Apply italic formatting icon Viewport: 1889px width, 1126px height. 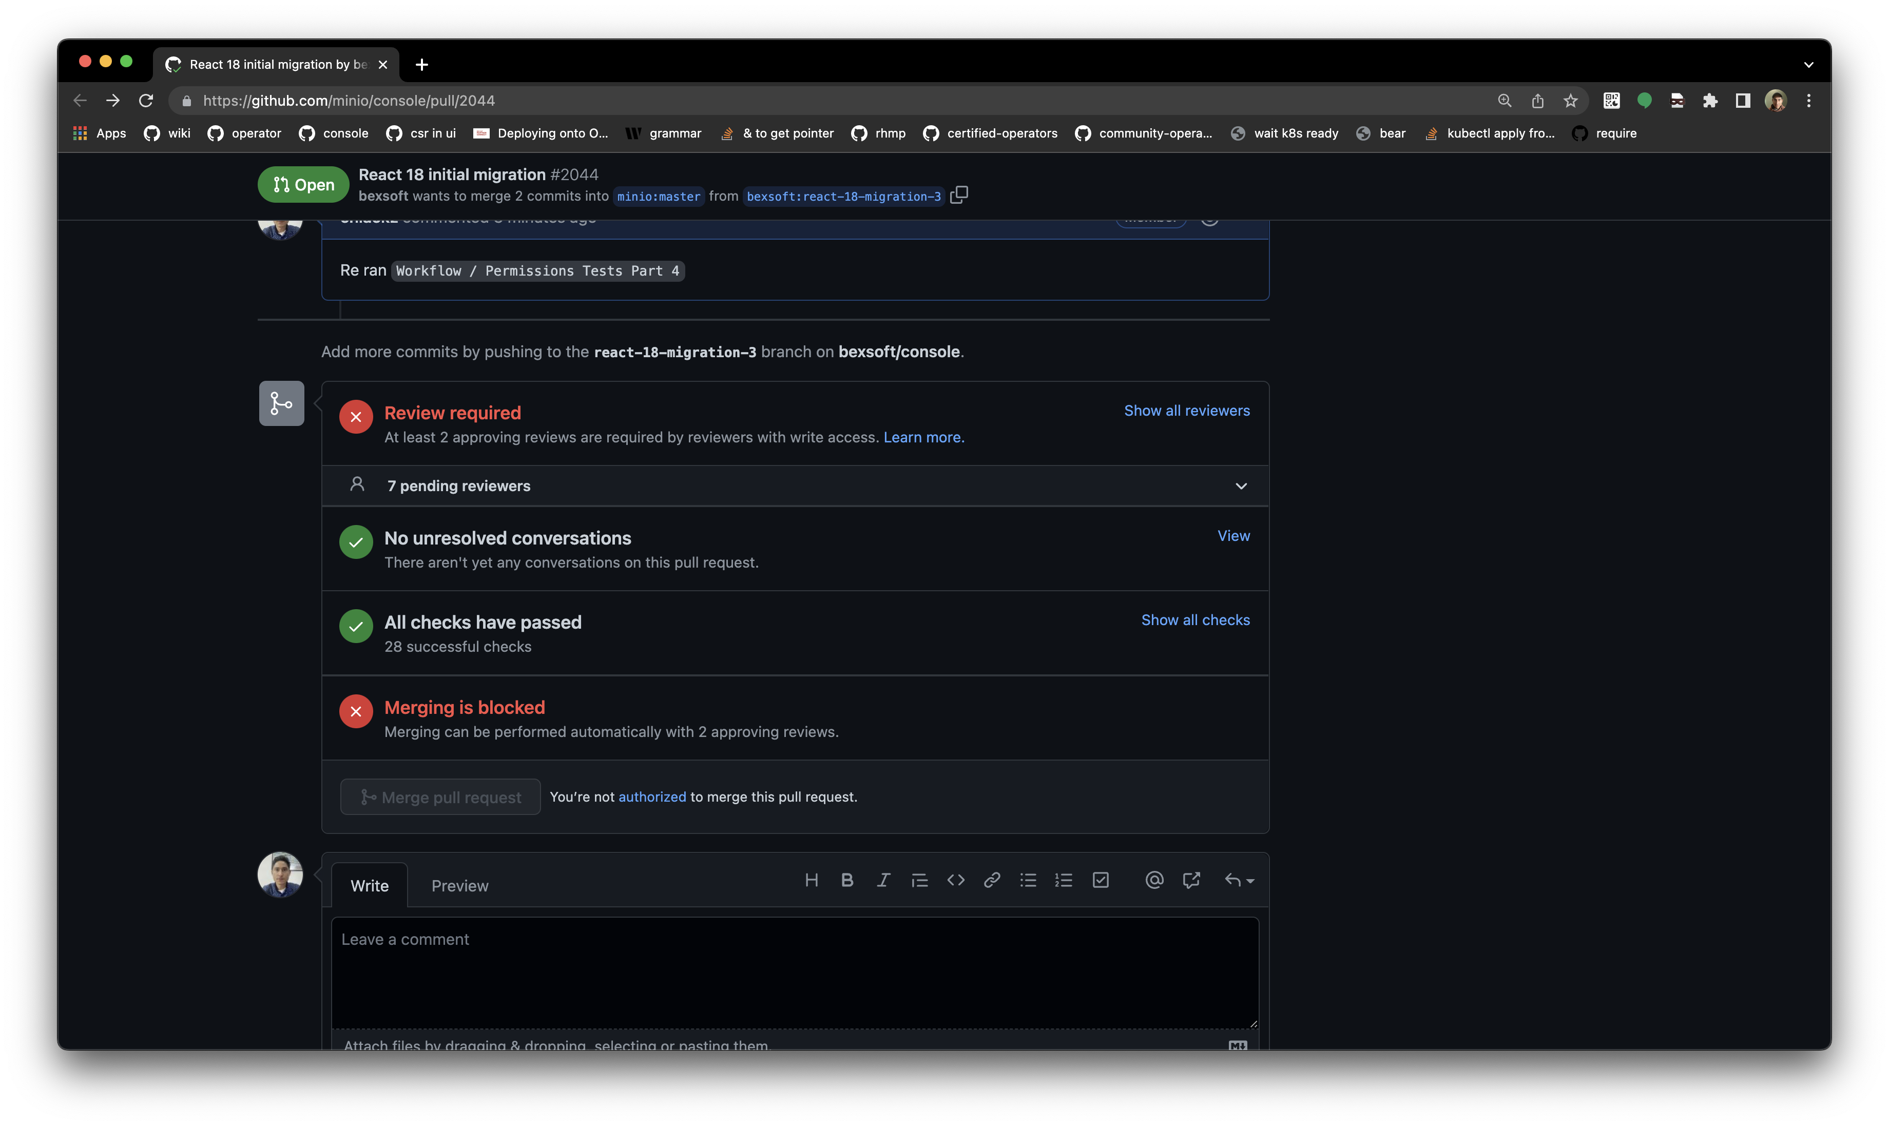[x=883, y=880]
